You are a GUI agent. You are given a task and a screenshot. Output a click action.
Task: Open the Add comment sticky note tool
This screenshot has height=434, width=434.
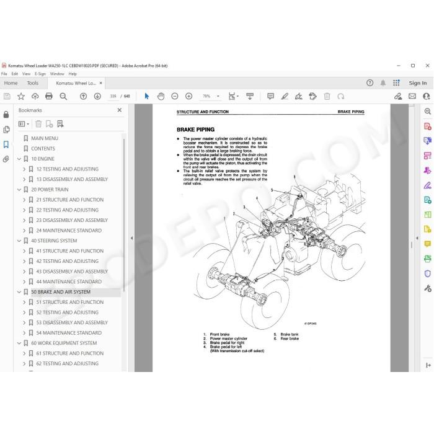click(270, 96)
